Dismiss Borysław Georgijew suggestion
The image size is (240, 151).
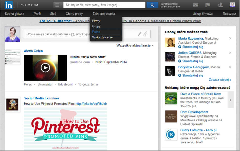coord(230,67)
